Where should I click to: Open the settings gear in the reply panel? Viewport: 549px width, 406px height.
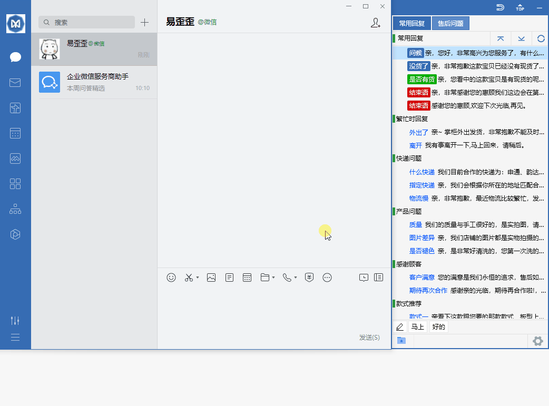point(537,341)
